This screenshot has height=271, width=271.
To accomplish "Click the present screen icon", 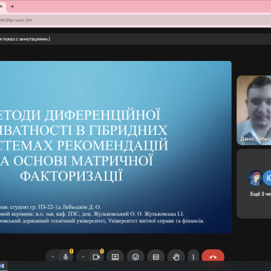I will pyautogui.click(x=115, y=257).
